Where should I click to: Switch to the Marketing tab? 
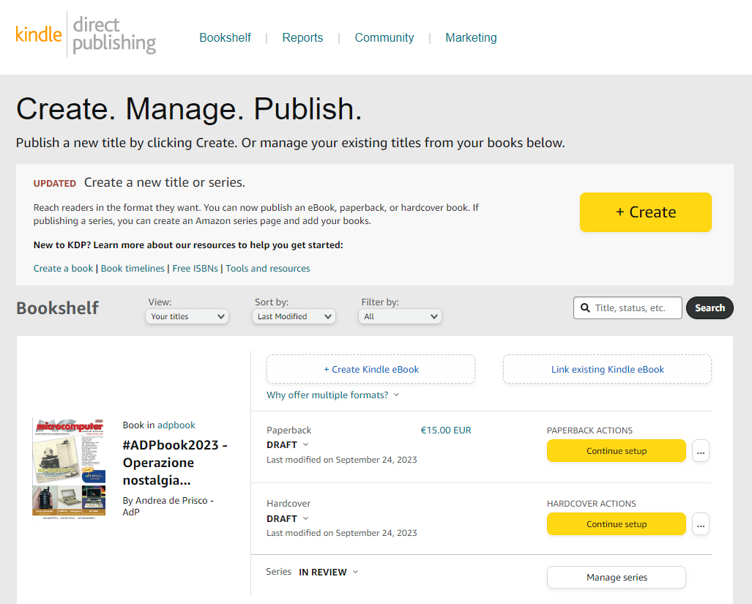tap(471, 37)
